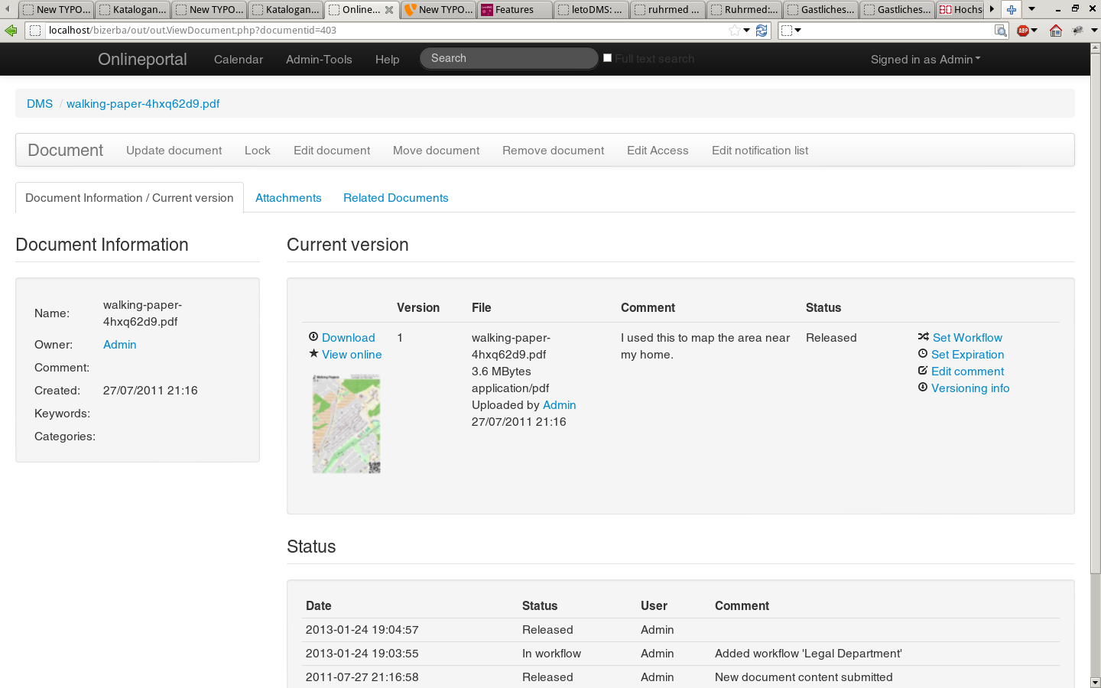
Task: Open a new tab with the plus button
Action: [x=1012, y=9]
